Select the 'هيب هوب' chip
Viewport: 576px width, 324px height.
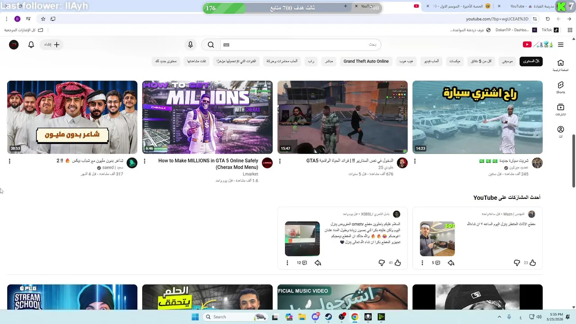pos(406,61)
